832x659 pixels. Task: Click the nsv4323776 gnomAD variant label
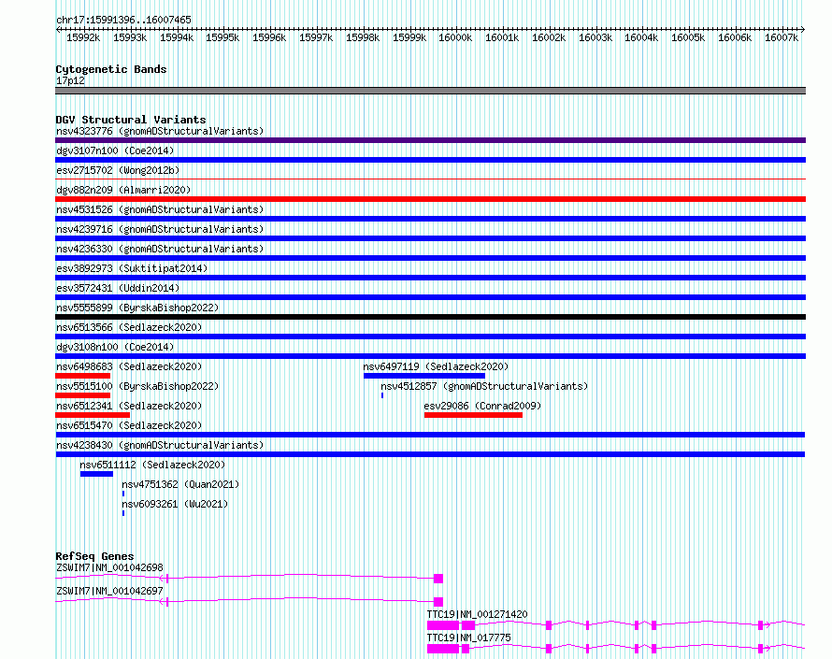160,131
